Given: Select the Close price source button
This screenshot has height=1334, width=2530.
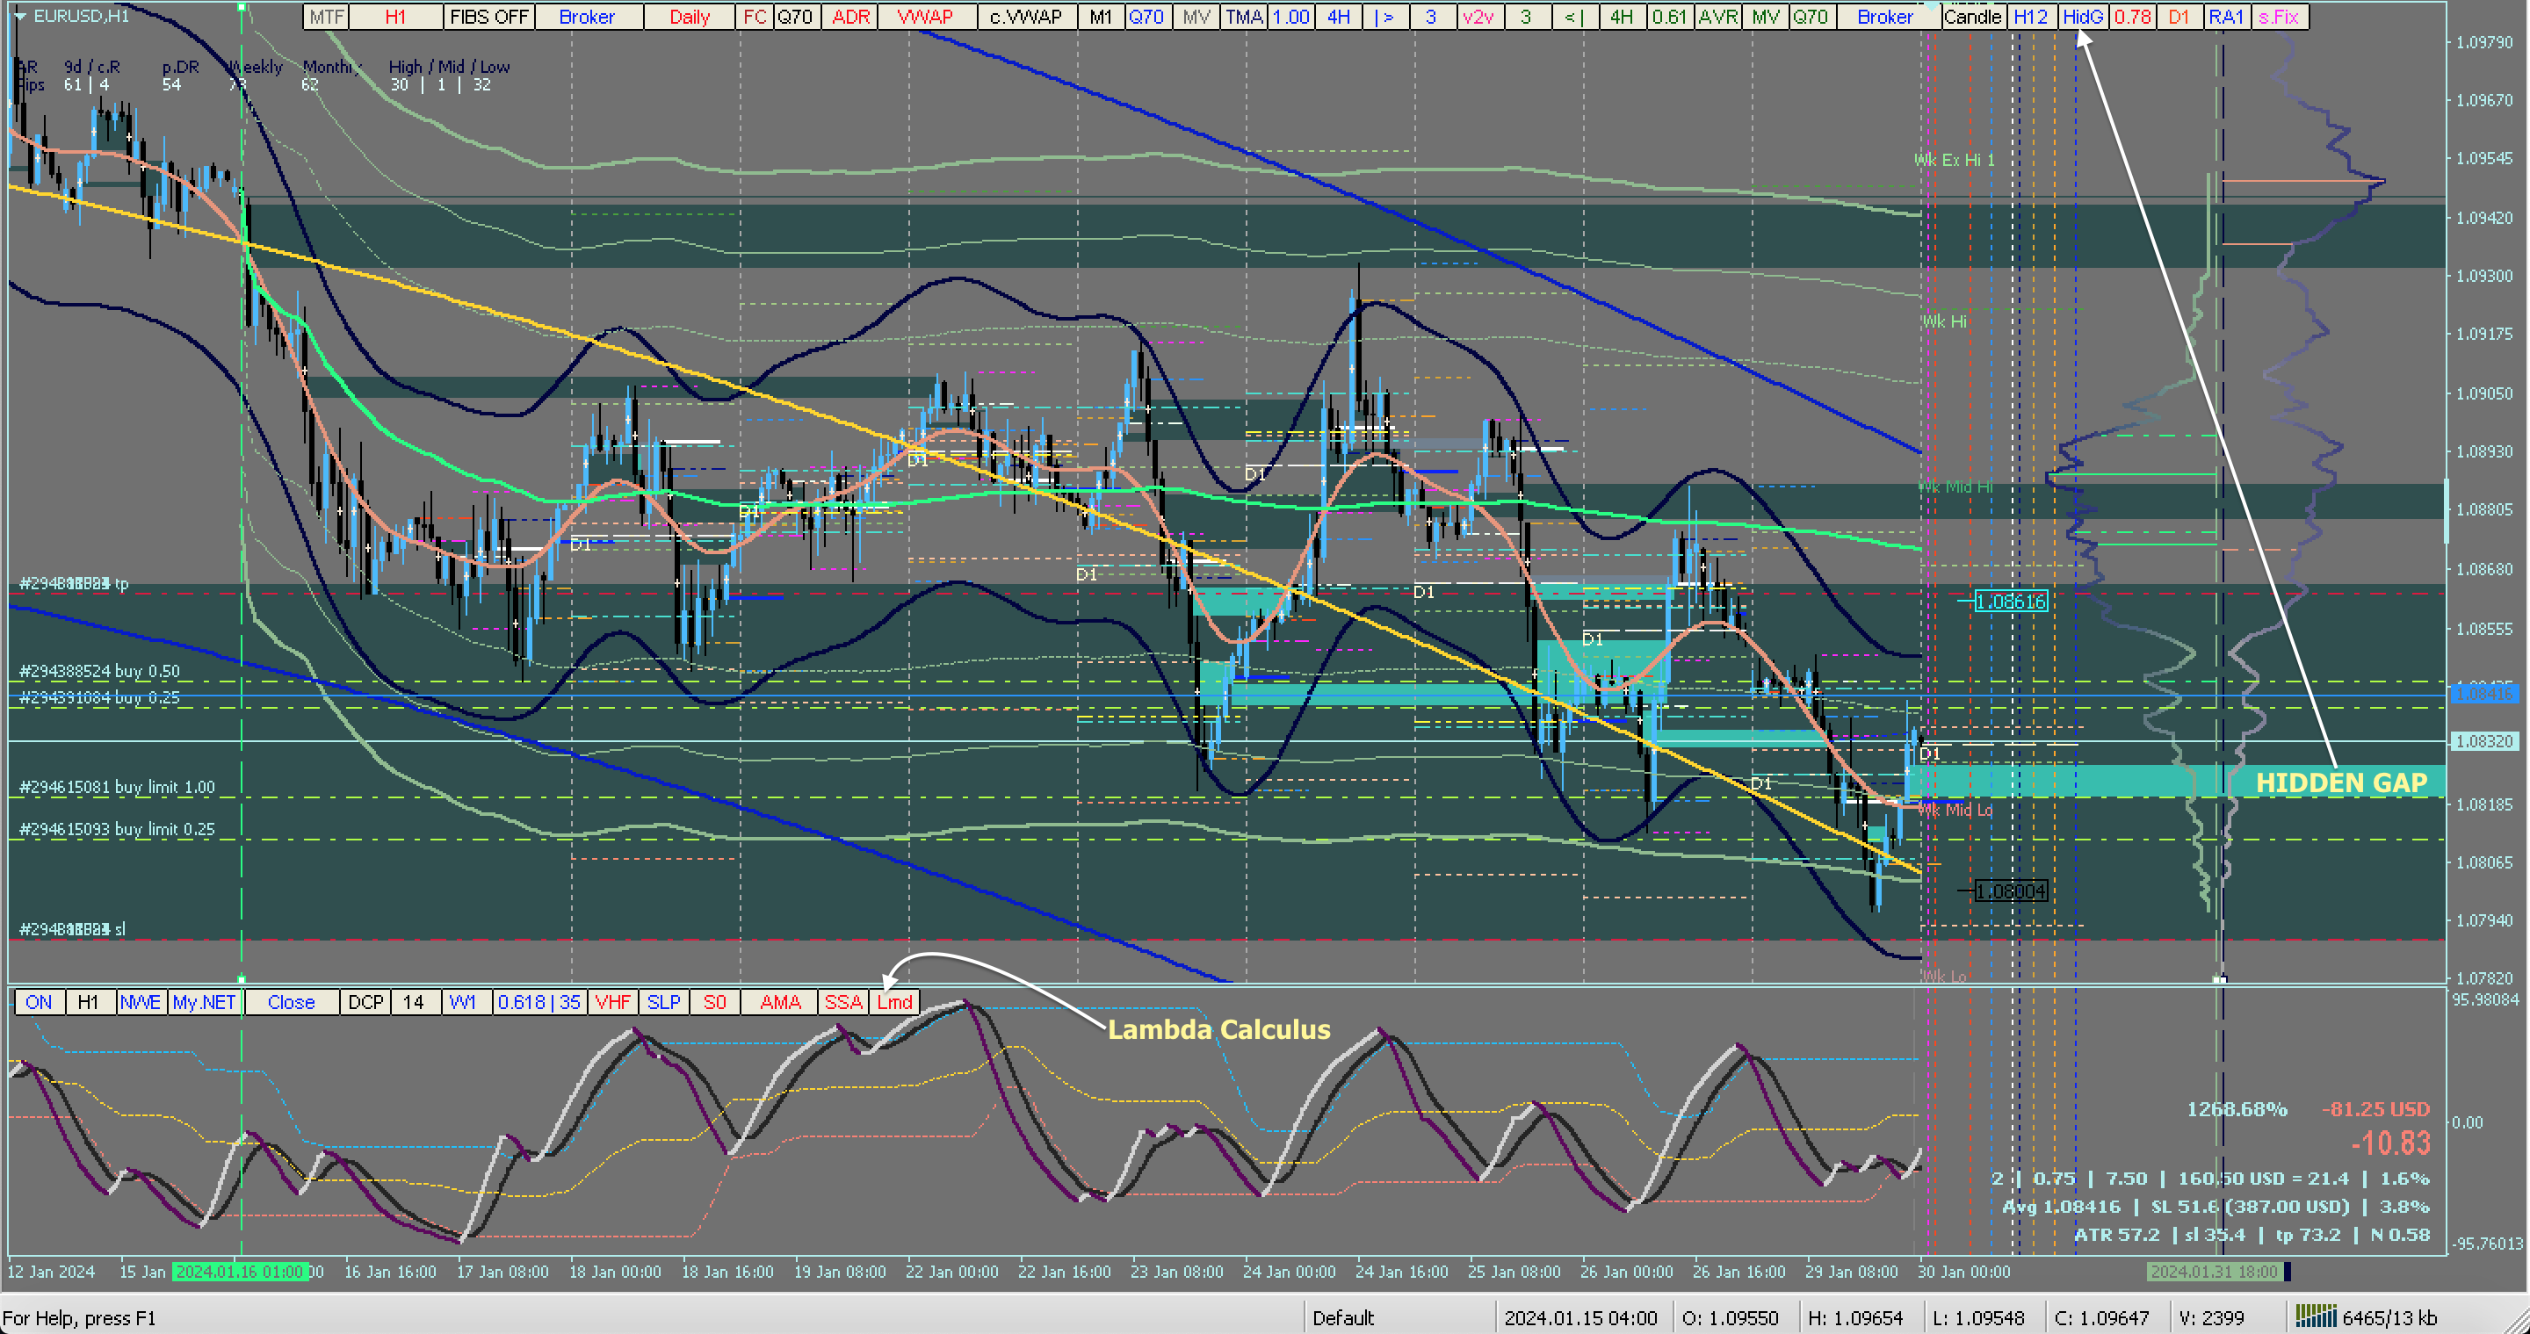Looking at the screenshot, I should [x=291, y=1002].
